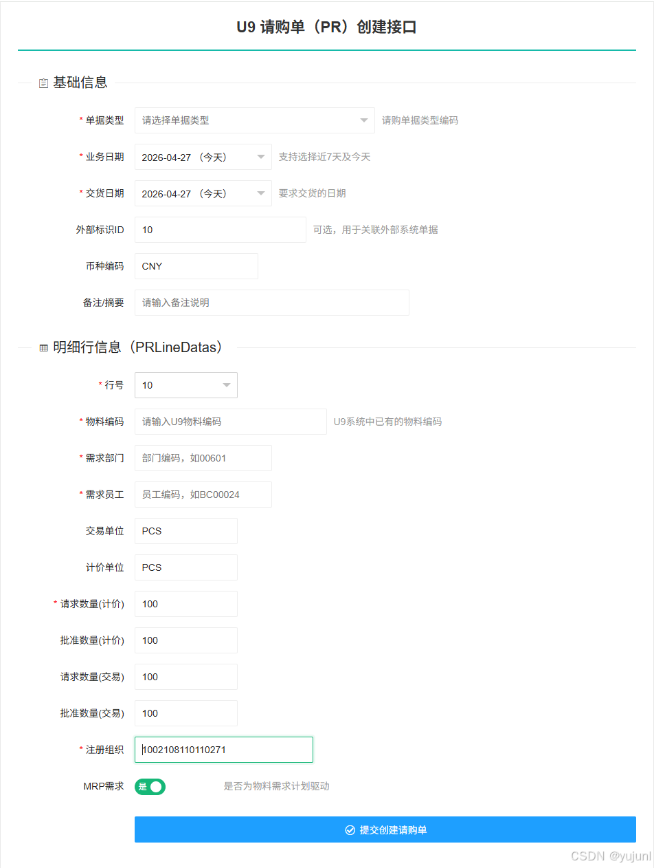Click the hint 是否为物料需求计划驱动
The height and width of the screenshot is (868, 654).
tap(277, 786)
